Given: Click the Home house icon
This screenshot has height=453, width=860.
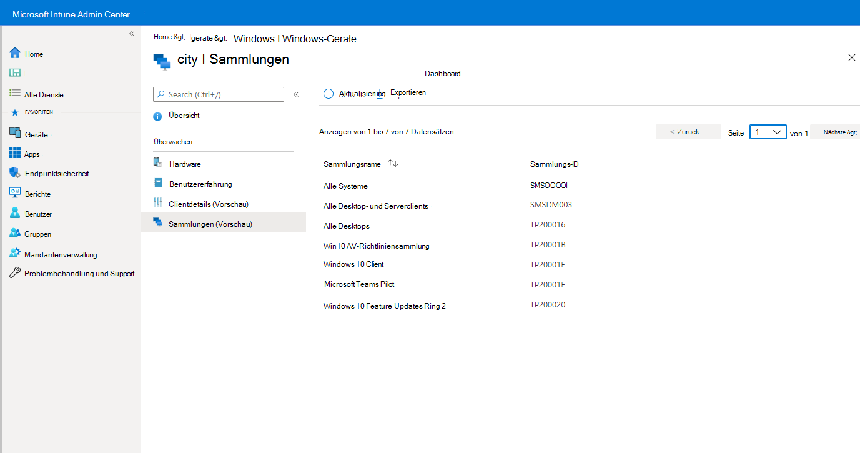Looking at the screenshot, I should 15,54.
